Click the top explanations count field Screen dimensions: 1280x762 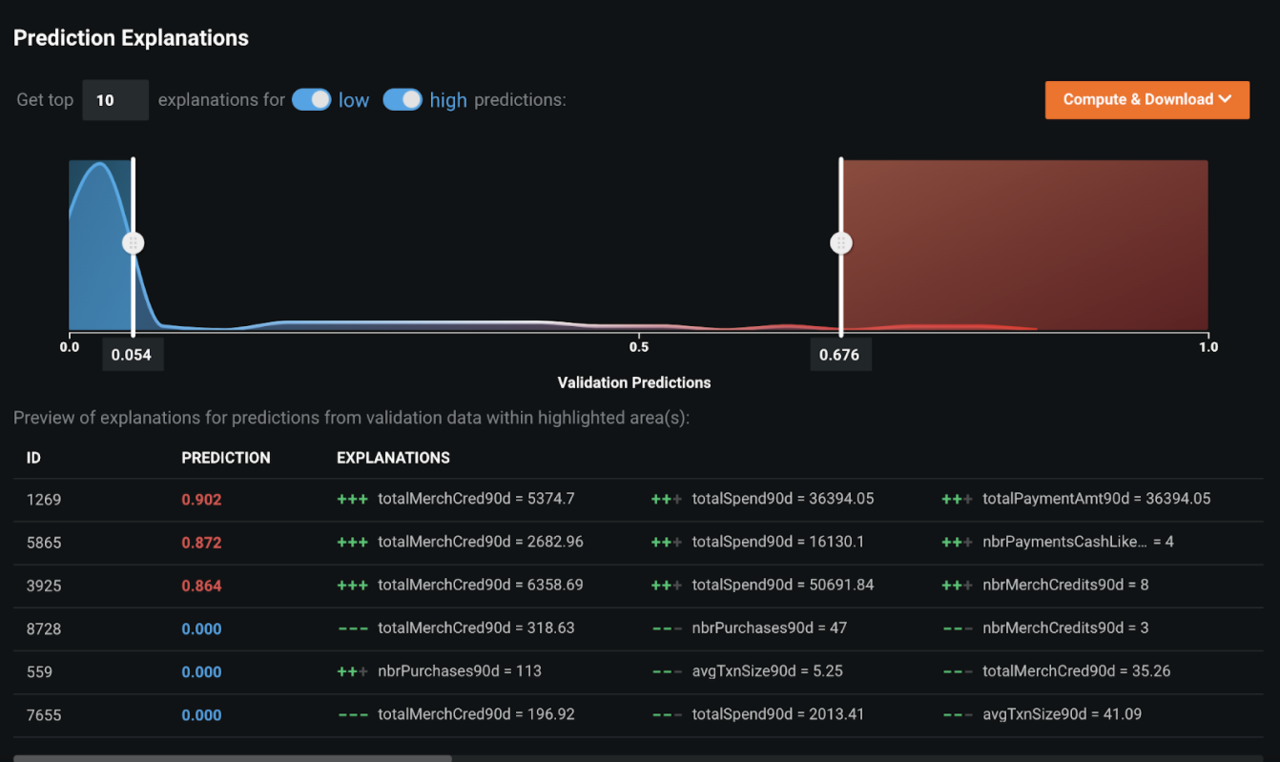point(114,100)
